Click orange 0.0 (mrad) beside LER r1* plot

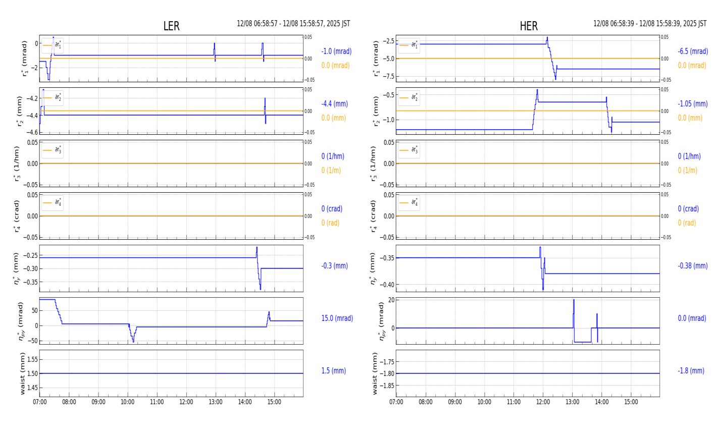point(335,66)
